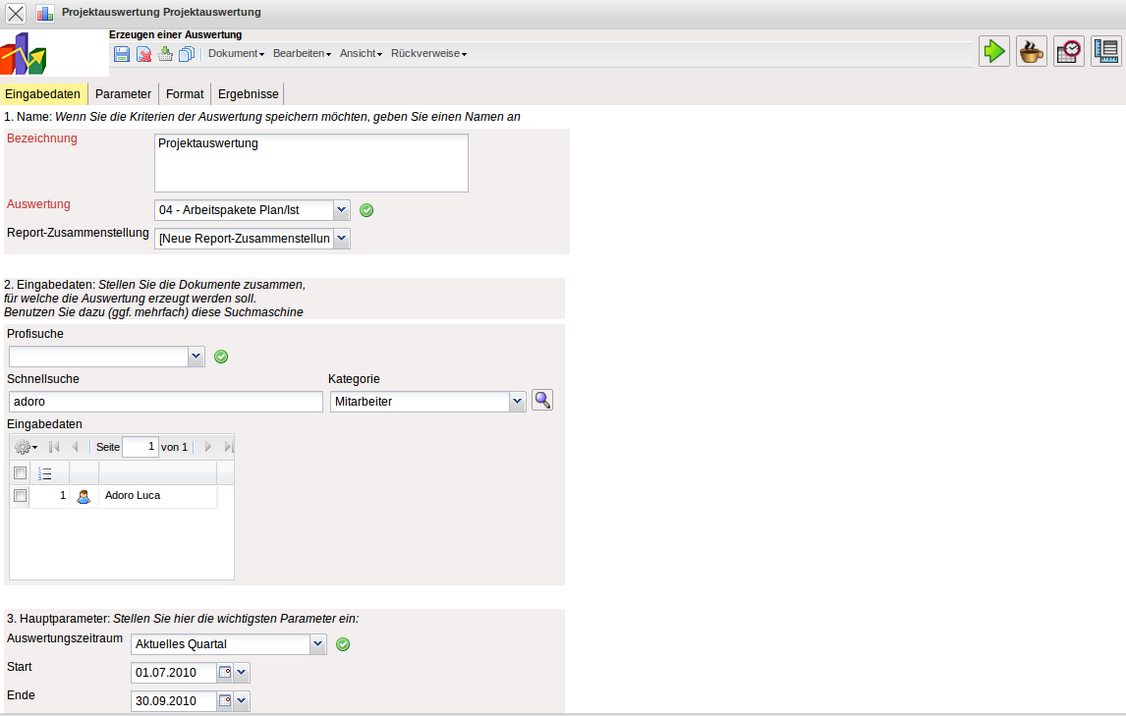Click the Bezeichnung text area

click(310, 163)
